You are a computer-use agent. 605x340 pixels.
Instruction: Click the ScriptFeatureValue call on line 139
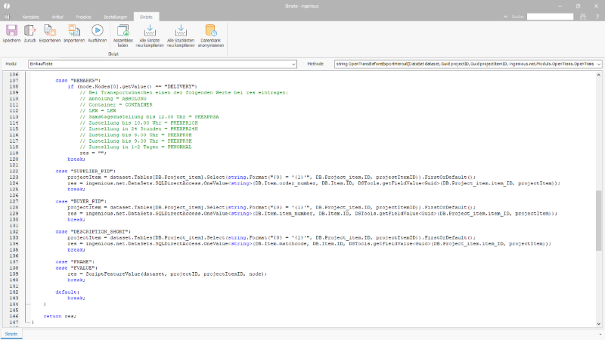click(x=167, y=274)
